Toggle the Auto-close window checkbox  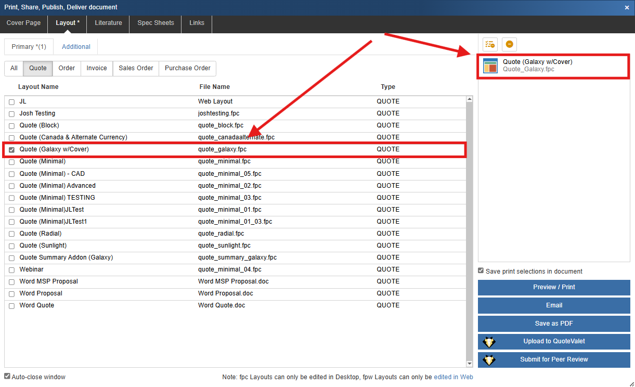[x=7, y=376]
